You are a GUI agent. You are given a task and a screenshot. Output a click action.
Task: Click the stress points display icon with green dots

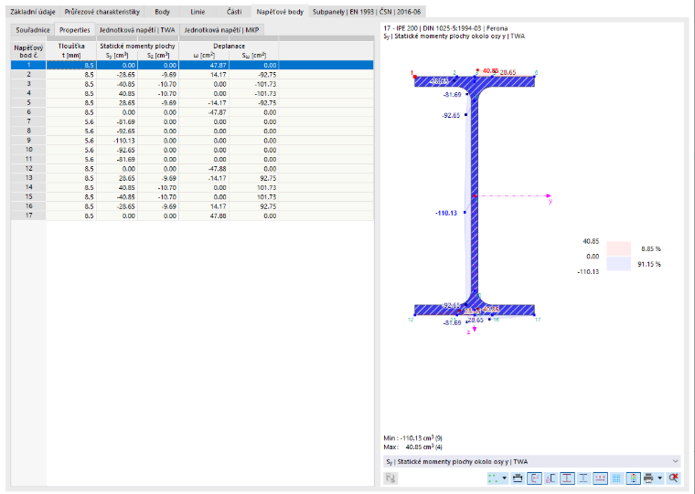[492, 478]
